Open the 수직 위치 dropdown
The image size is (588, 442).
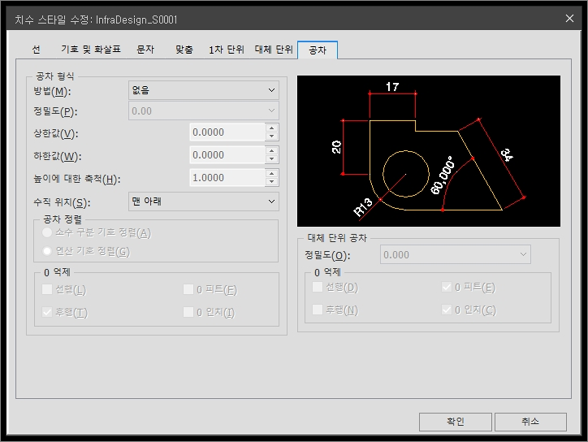(x=203, y=201)
